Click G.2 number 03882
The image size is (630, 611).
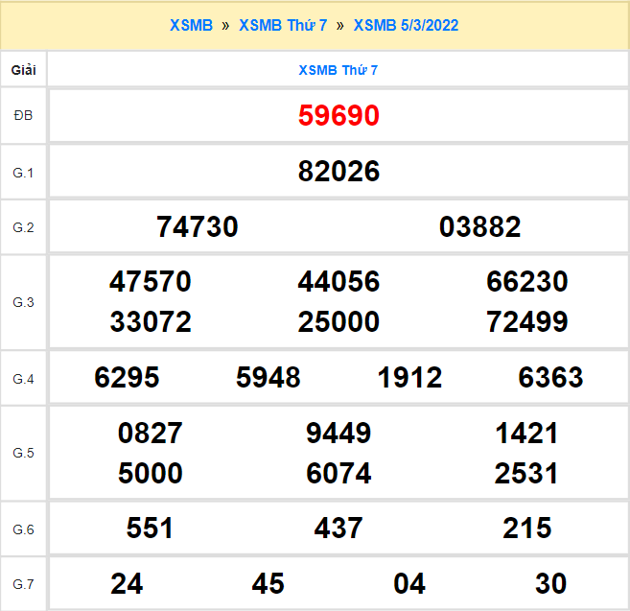[479, 227]
